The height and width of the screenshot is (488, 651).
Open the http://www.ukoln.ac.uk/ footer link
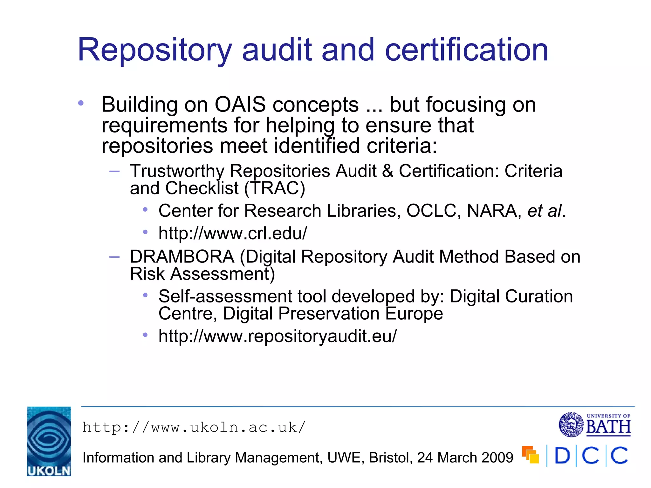[x=194, y=427]
